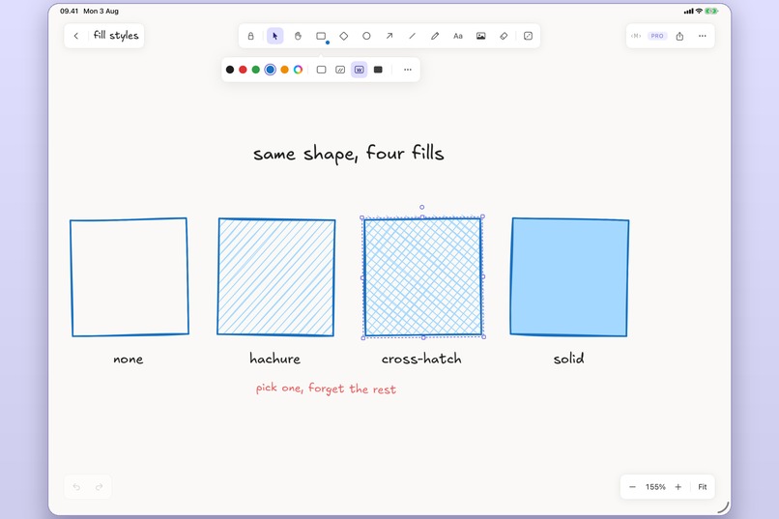779x519 pixels.
Task: Go back with the left chevron
Action: click(x=76, y=36)
